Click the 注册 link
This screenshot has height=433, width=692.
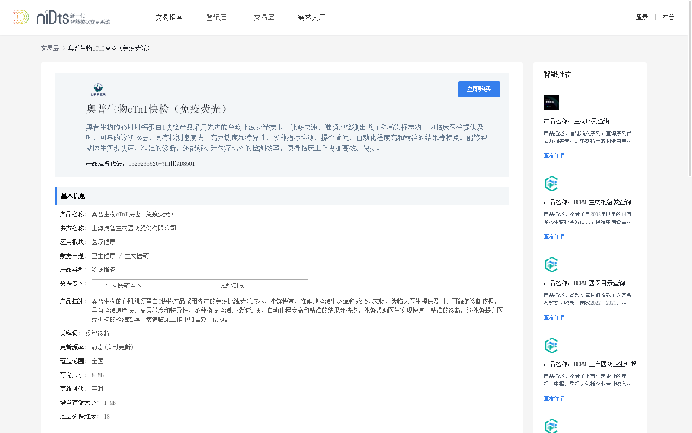(x=668, y=17)
